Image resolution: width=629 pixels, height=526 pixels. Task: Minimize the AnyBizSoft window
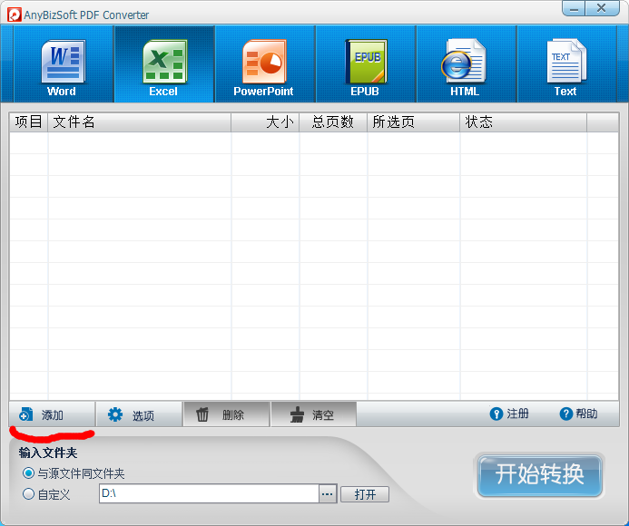point(574,8)
